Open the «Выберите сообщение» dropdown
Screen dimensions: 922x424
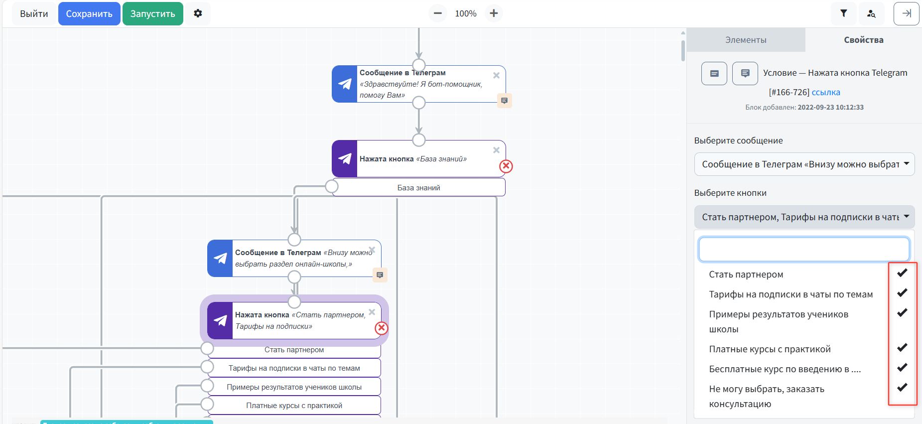(x=804, y=164)
